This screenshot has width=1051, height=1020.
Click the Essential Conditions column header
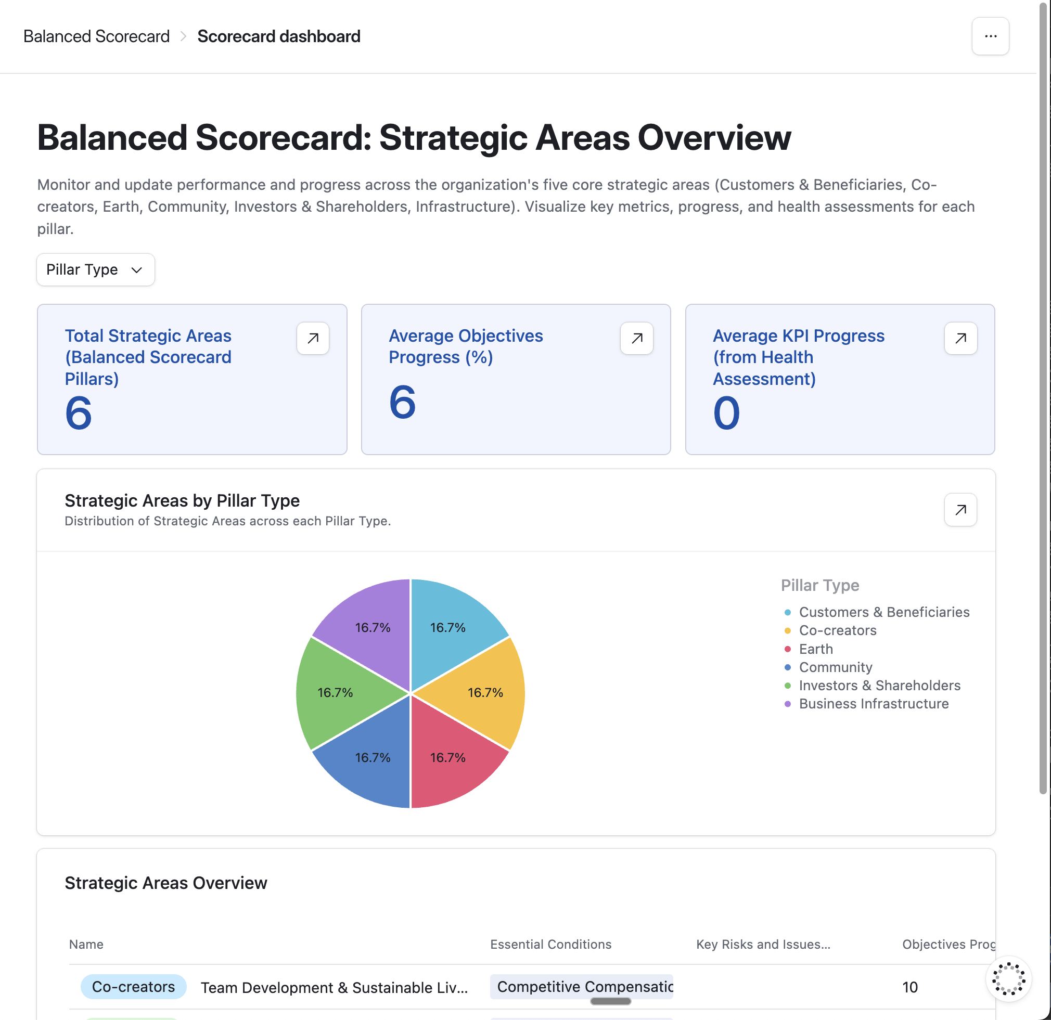[550, 944]
